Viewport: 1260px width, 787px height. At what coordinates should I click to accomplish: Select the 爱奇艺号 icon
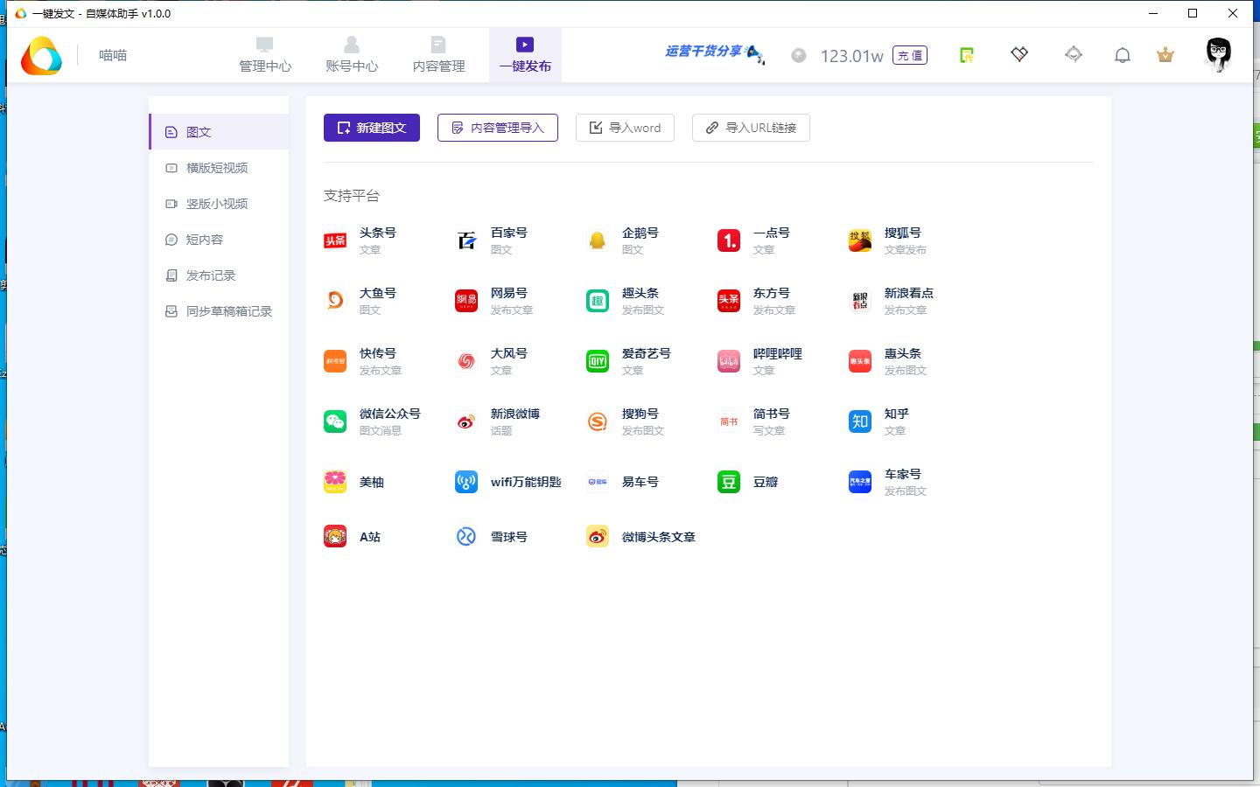pyautogui.click(x=598, y=361)
